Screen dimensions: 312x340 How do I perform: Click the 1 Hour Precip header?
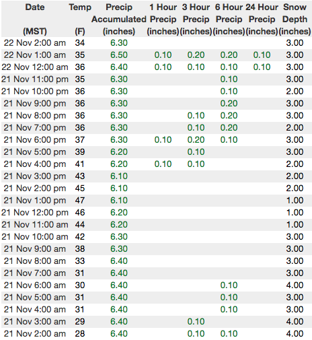click(163, 19)
